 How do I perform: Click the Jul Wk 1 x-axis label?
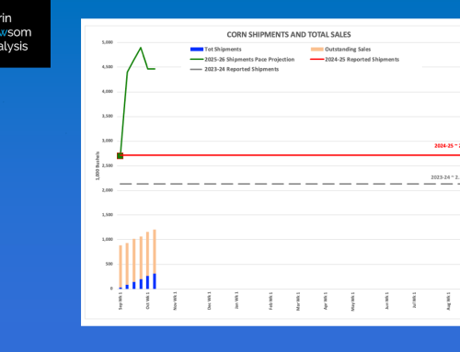coord(414,301)
